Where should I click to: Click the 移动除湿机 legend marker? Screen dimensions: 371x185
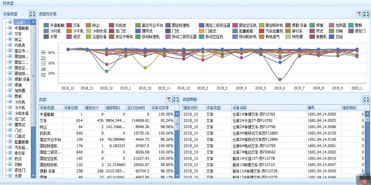point(136,37)
